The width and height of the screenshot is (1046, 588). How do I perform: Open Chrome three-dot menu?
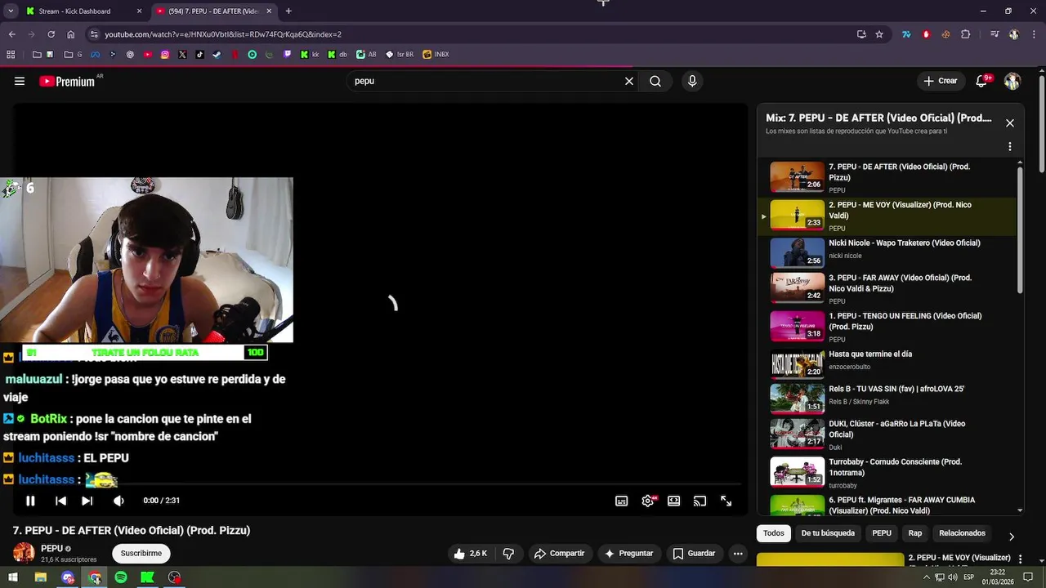click(1034, 34)
